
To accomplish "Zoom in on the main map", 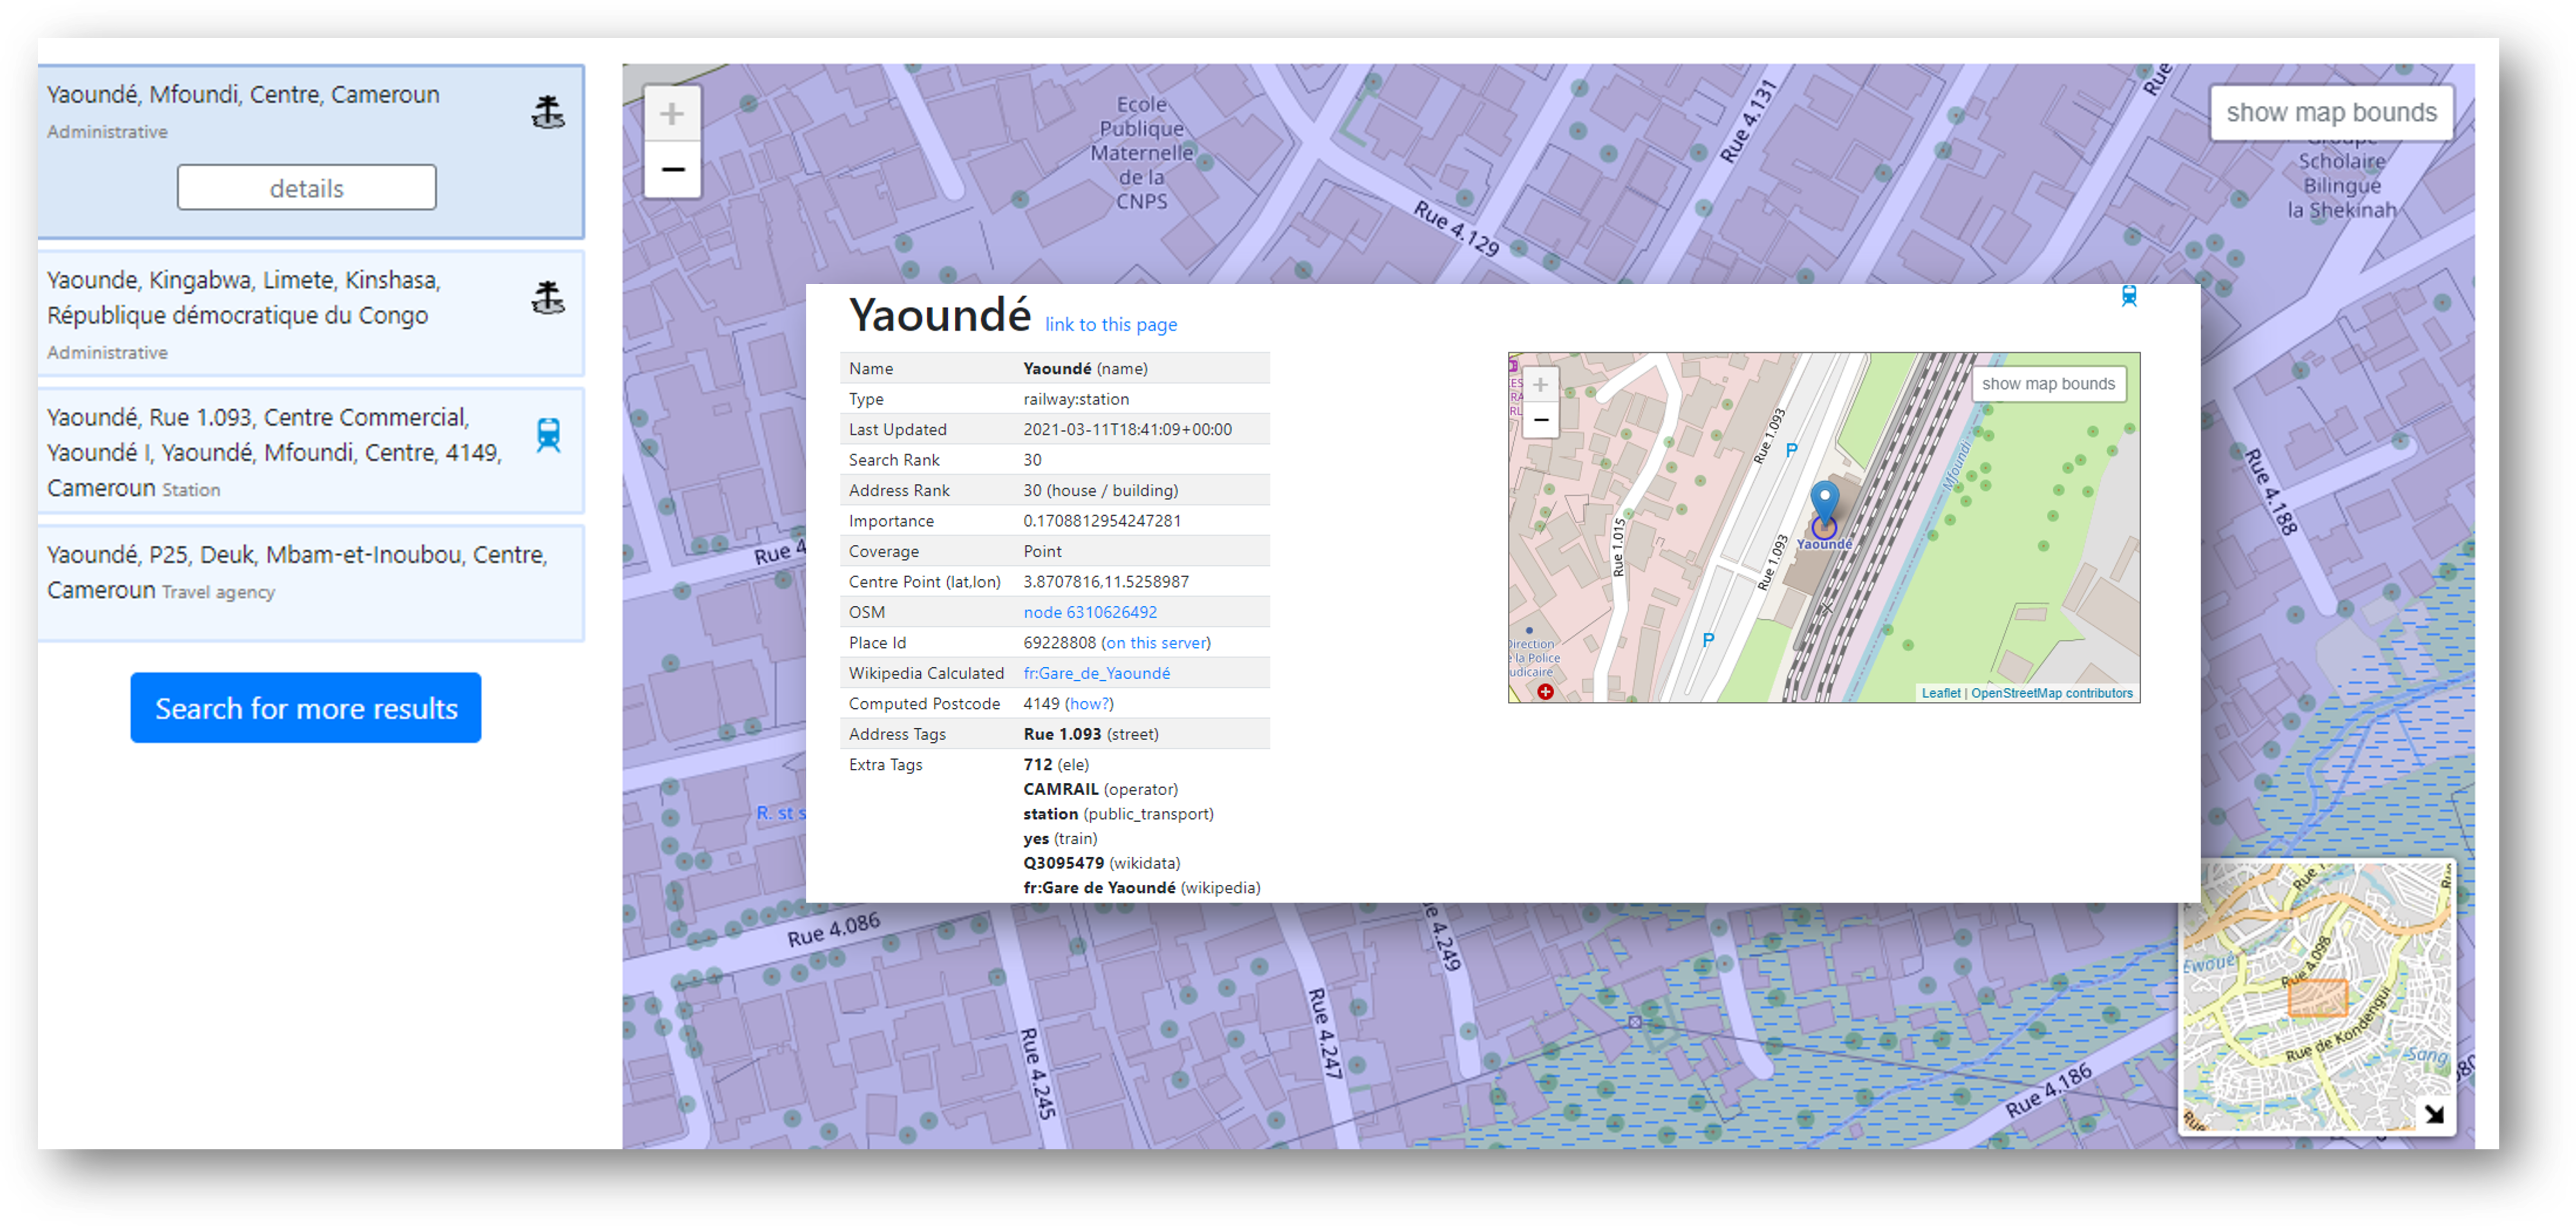I will (672, 114).
